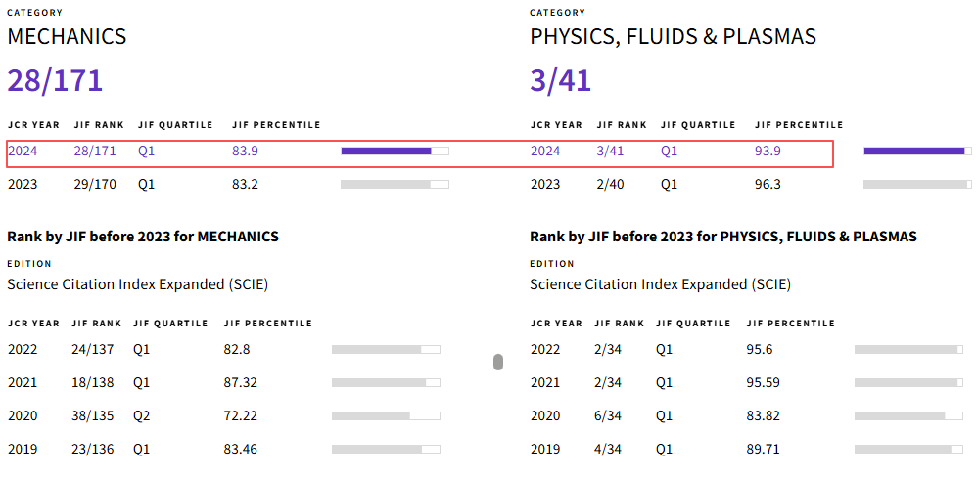Open the small 28/171 rank link in the 2024 row
Viewport: 977px width, 477px height.
pos(95,152)
